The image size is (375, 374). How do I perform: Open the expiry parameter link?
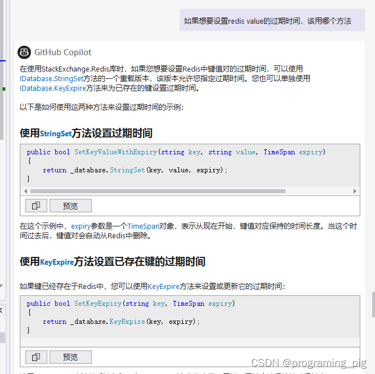pos(81,226)
